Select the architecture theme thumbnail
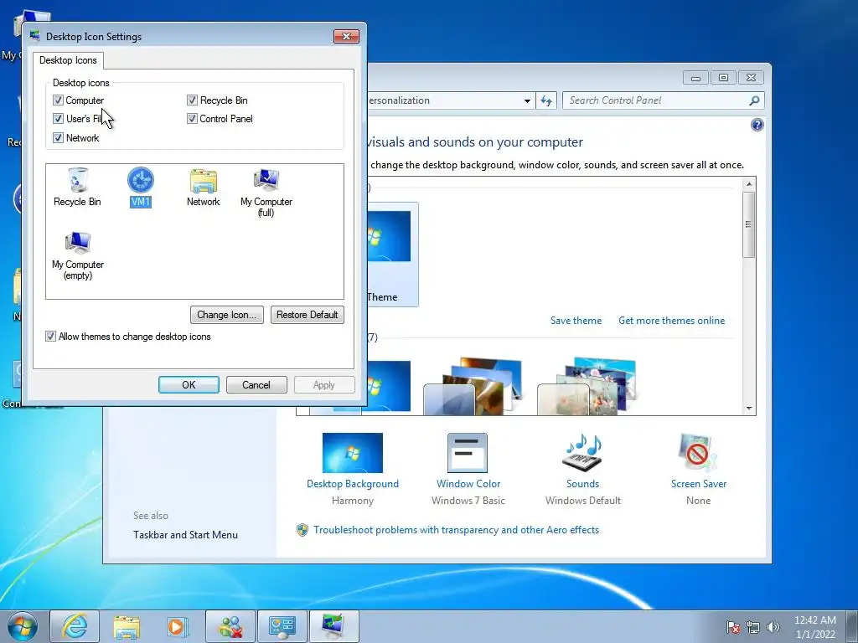858x643 pixels. click(473, 385)
